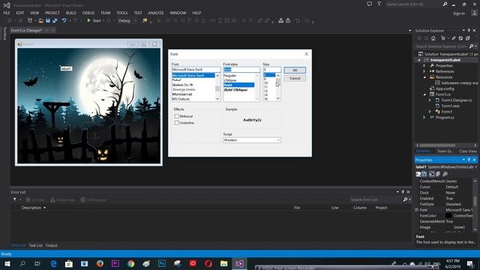Image resolution: width=480 pixels, height=270 pixels.
Task: Open Photoshop from the taskbar
Action: pos(162,263)
